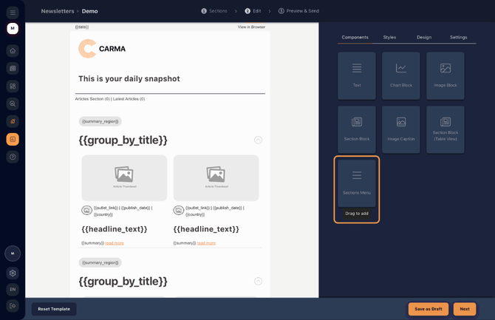Switch to the Styles tab
Image resolution: width=495 pixels, height=320 pixels.
(x=389, y=37)
